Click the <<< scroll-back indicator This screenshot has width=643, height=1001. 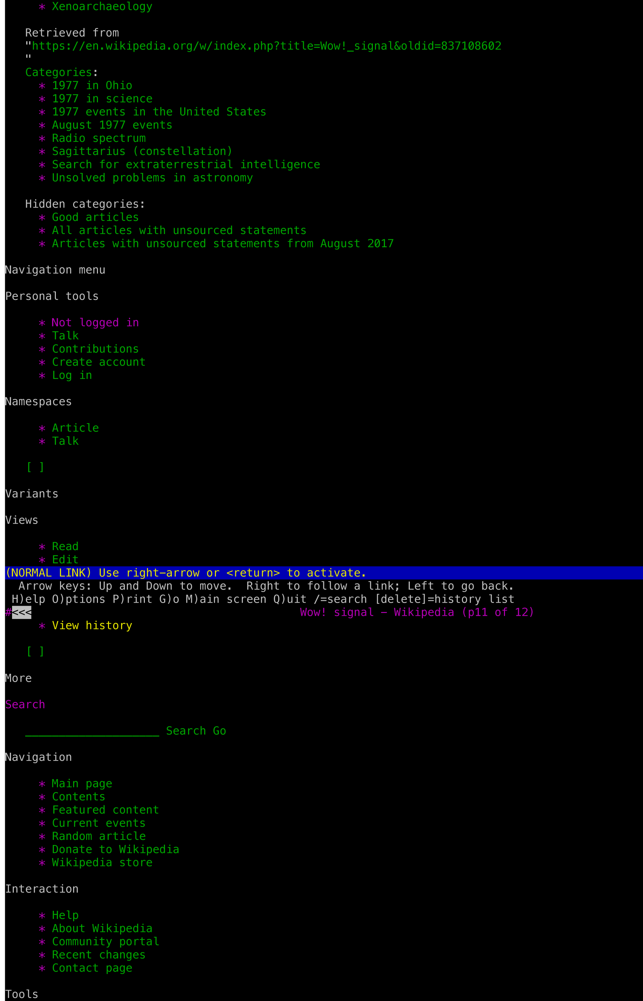click(22, 612)
